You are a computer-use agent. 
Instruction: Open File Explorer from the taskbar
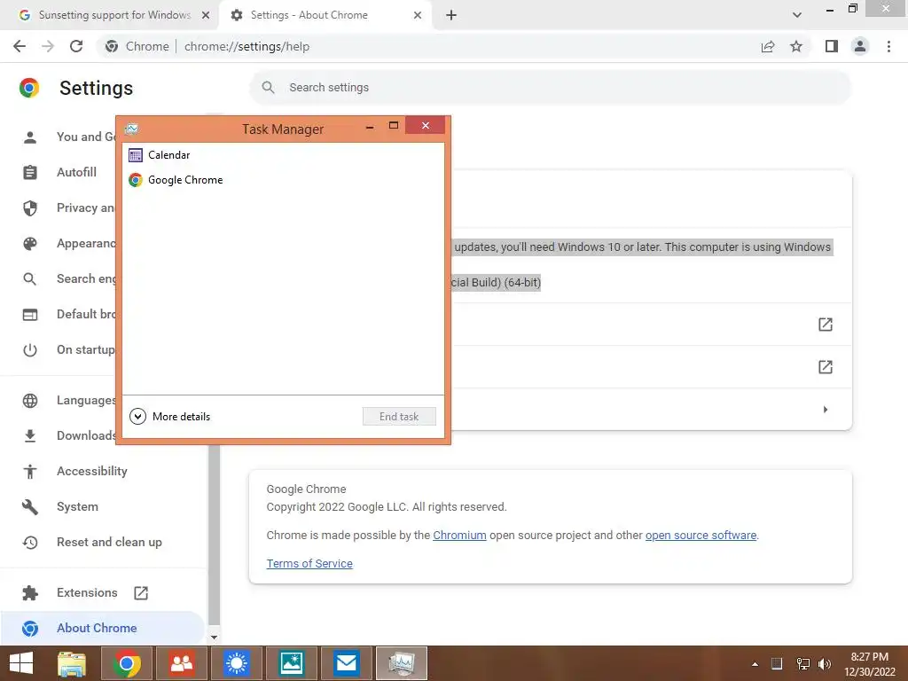72,663
